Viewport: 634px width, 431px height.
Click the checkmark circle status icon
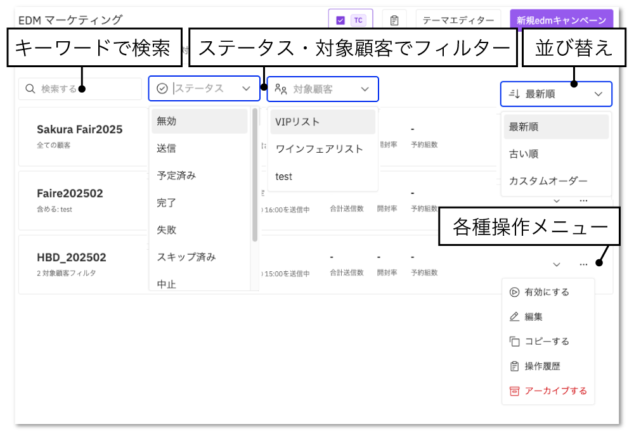pos(162,88)
